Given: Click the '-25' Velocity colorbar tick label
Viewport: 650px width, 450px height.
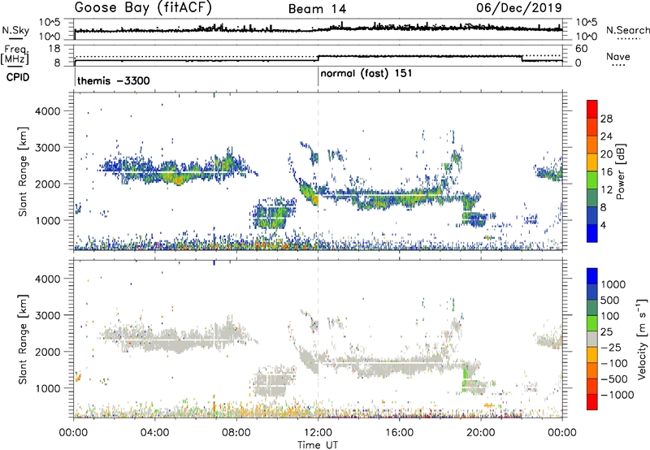Looking at the screenshot, I should pos(610,347).
